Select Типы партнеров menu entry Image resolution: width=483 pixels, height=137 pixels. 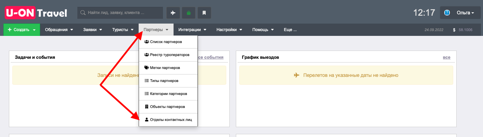click(x=168, y=81)
